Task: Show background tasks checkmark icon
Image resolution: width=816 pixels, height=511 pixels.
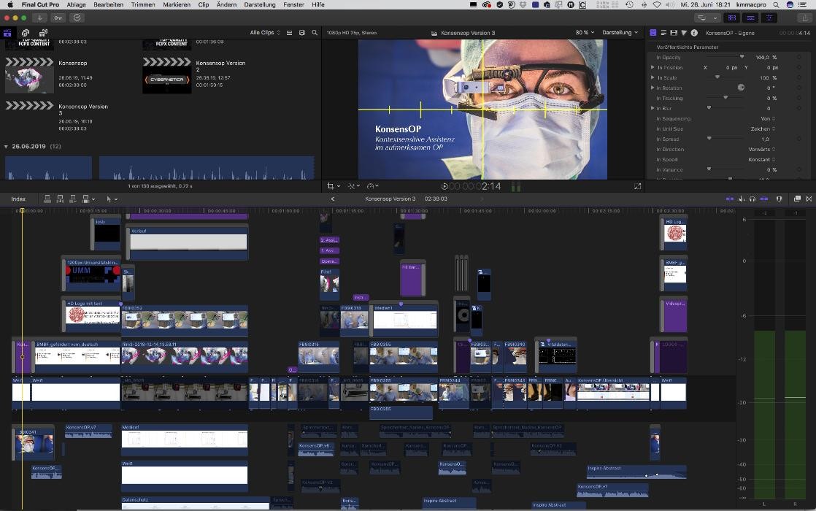Action: click(77, 18)
